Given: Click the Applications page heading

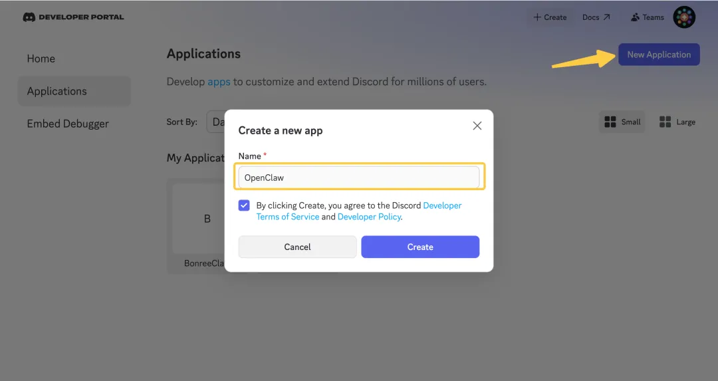Looking at the screenshot, I should coord(203,54).
